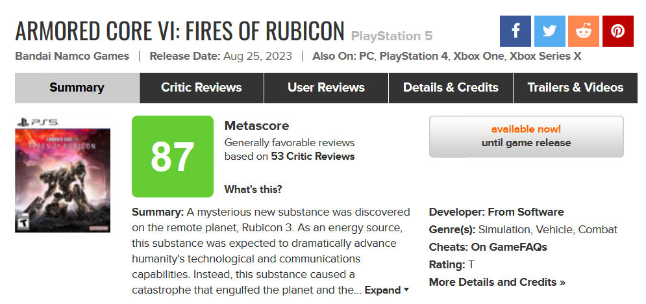The image size is (646, 304).
Task: Open the game cover art thumbnail
Action: 62,175
